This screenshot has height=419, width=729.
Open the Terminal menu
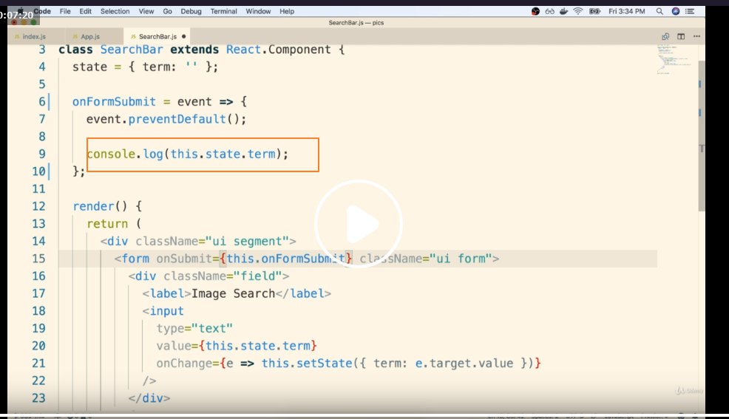pyautogui.click(x=223, y=11)
